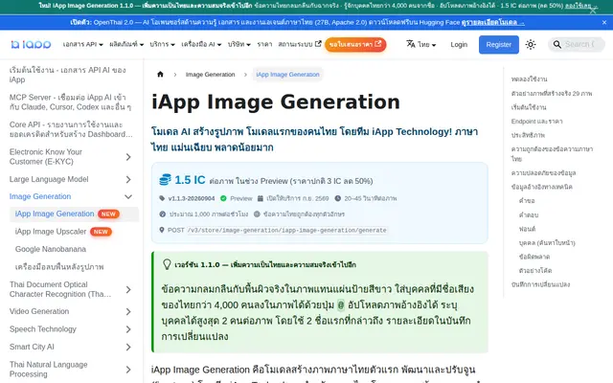
Task: Toggle dark/light mode sun icon
Action: point(531,45)
